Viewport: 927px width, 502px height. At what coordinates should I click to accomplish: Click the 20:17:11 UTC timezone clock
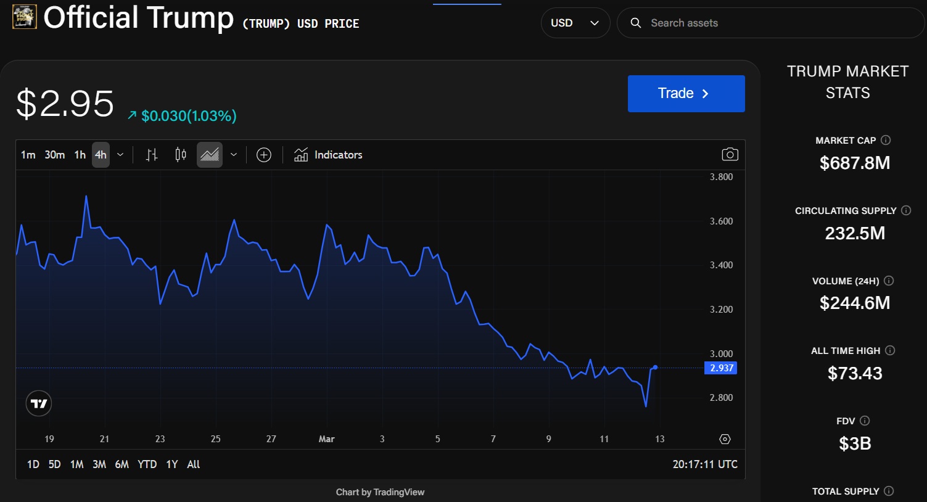pos(705,464)
